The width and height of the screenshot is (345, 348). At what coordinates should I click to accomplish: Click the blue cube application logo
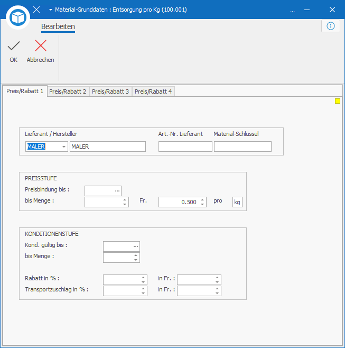click(18, 17)
